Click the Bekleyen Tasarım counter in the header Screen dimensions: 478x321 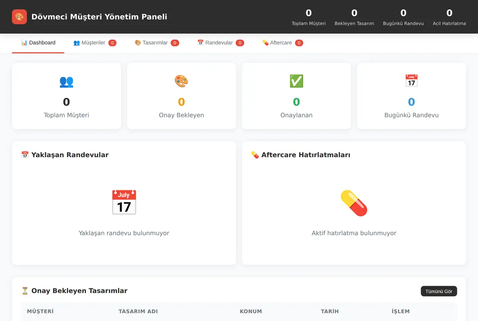pos(354,17)
